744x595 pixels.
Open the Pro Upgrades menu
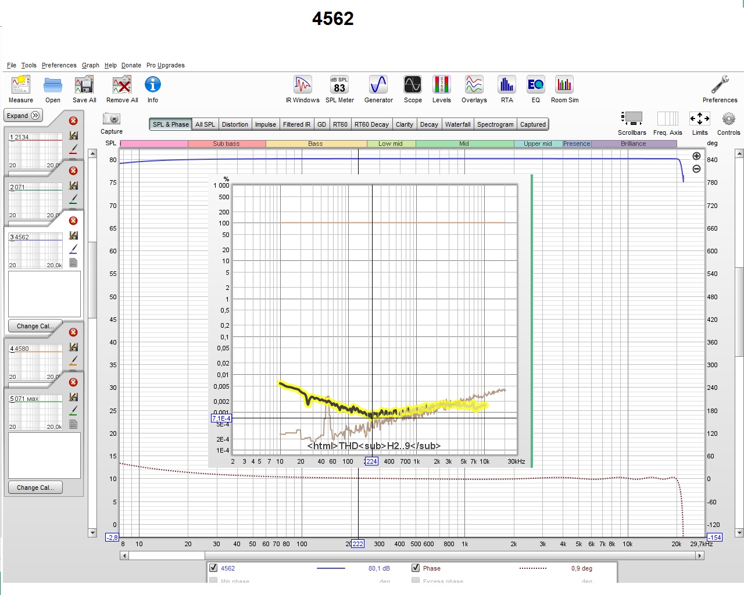166,65
